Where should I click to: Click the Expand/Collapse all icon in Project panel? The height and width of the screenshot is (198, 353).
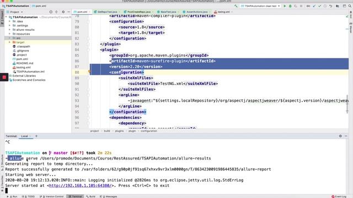pos(56,12)
